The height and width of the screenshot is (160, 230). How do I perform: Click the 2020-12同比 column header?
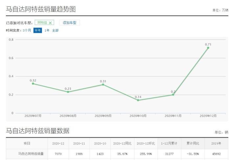(122, 144)
